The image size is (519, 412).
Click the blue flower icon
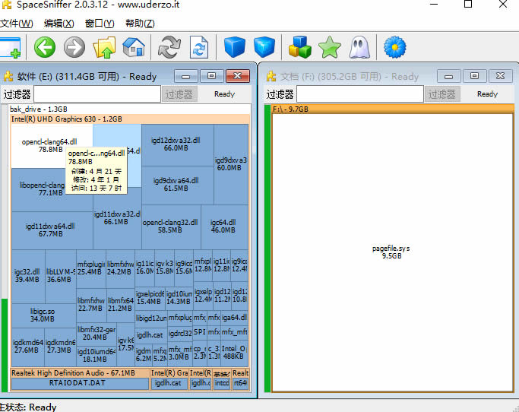click(x=395, y=48)
